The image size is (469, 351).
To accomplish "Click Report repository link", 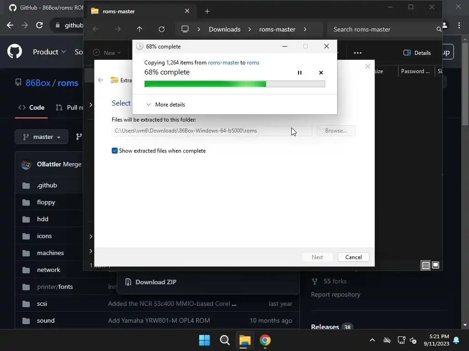I will pos(336,295).
